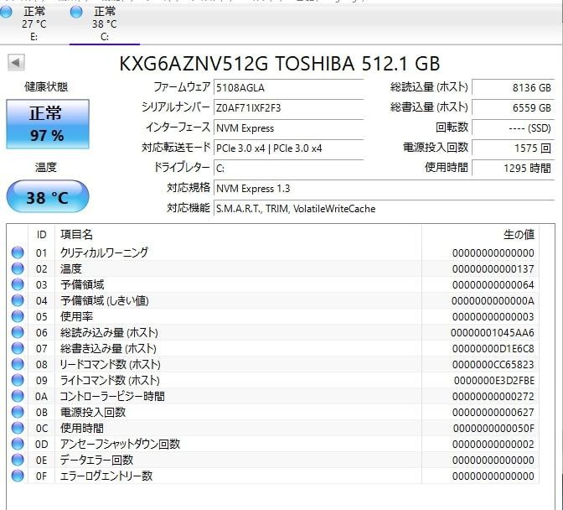Viewport: 563px width, 510px height.
Task: Select the 使用率 attribute row
Action: 273,316
